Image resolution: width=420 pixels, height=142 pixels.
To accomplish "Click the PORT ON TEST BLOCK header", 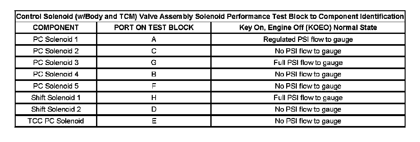I will [154, 28].
